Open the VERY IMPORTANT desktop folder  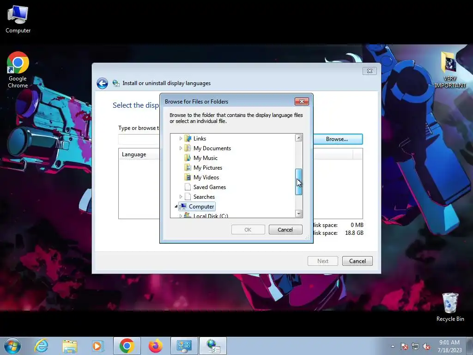tap(450, 70)
